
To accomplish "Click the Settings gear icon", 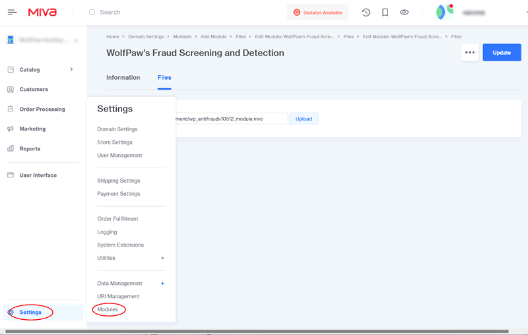I will pyautogui.click(x=11, y=312).
